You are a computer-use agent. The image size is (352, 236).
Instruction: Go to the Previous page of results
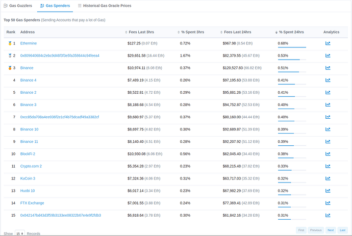(x=316, y=230)
